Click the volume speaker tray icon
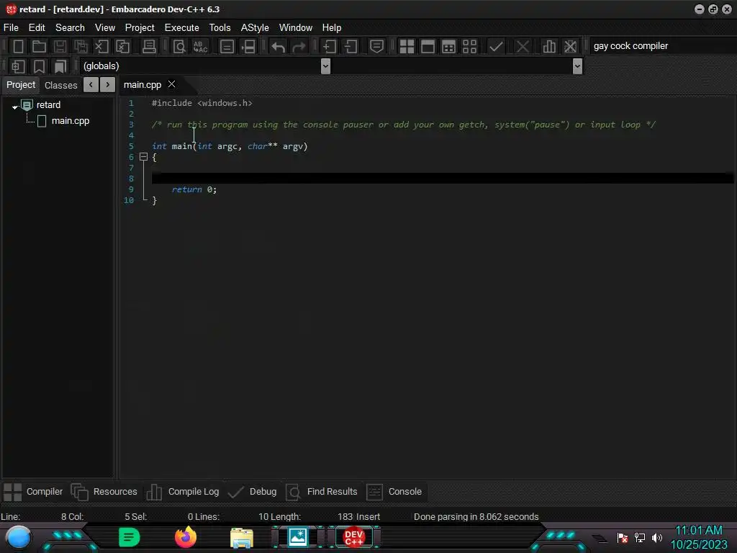This screenshot has height=553, width=737. (656, 537)
